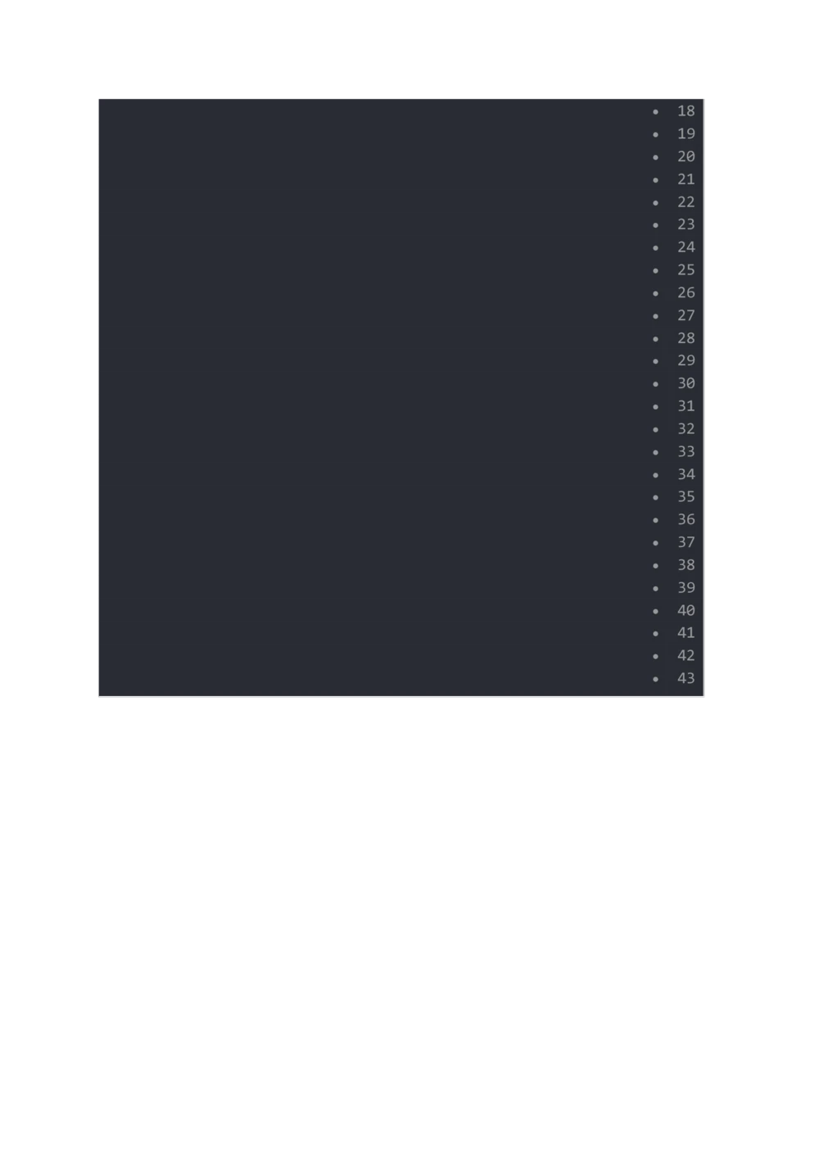Click line number 19
Viewport: 819px width, 1158px height.
686,133
